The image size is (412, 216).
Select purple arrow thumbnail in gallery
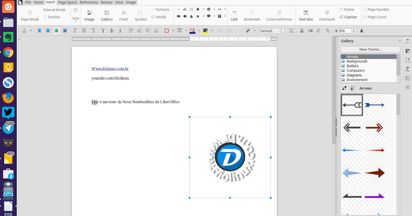(375, 196)
